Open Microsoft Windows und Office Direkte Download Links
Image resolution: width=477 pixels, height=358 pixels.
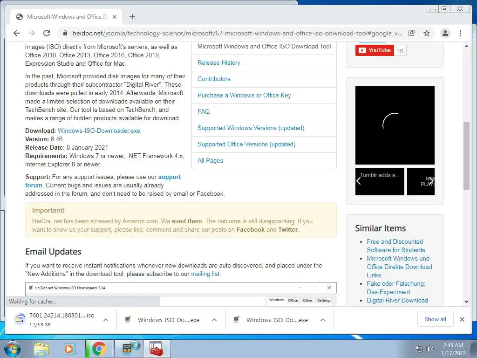(399, 267)
